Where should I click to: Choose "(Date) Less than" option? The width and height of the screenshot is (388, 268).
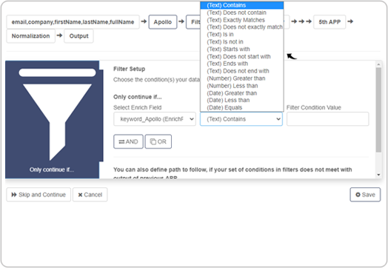[x=241, y=100]
